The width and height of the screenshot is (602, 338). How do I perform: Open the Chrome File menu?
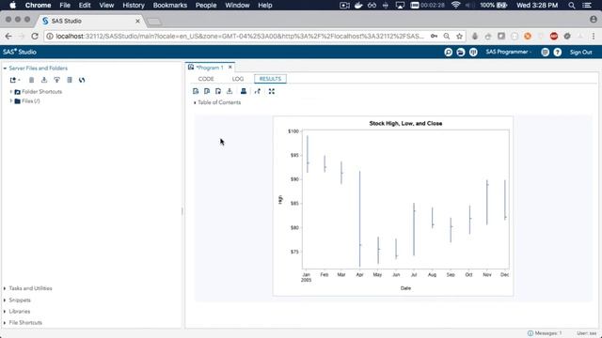pos(65,6)
